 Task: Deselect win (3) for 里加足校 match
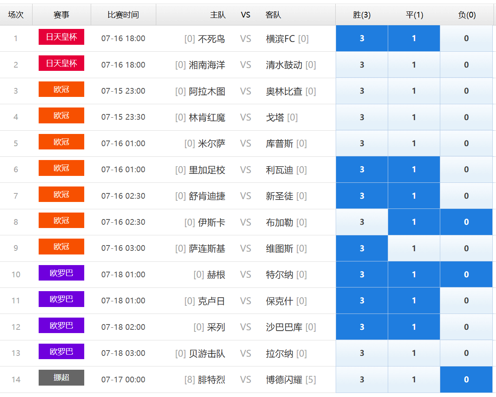point(362,169)
